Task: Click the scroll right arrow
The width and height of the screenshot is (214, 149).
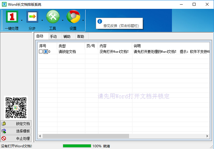Action: (x=207, y=136)
